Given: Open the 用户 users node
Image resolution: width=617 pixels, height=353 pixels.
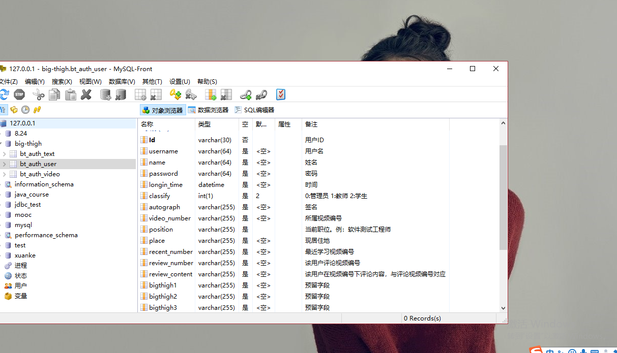Looking at the screenshot, I should [20, 286].
